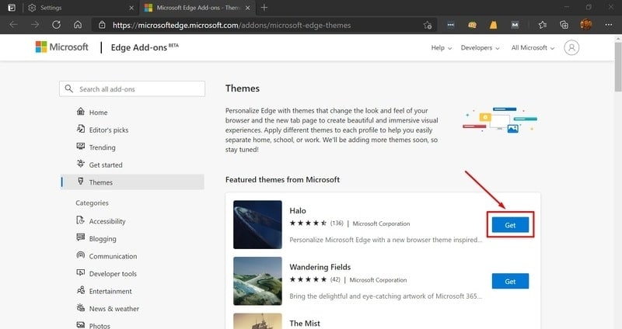Viewport: 622px width, 329px height.
Task: Expand the Developers dropdown
Action: click(480, 47)
